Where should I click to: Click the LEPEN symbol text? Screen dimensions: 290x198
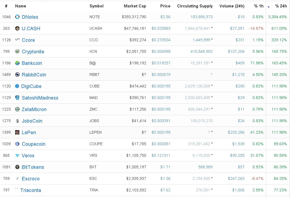[x=96, y=132]
